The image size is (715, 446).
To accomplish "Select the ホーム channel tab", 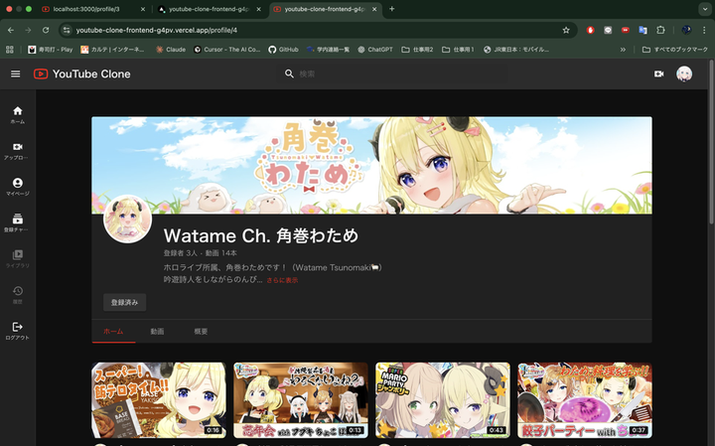I will (113, 332).
